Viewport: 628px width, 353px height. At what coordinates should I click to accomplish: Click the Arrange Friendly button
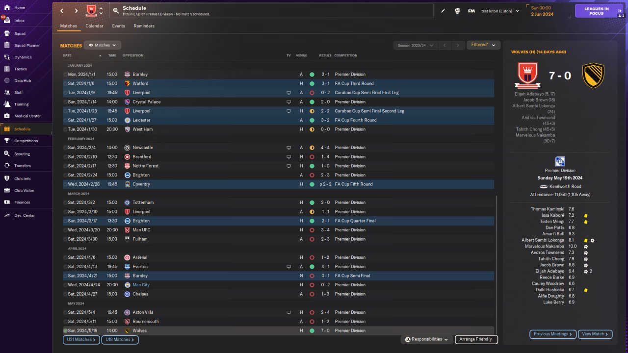(476, 339)
